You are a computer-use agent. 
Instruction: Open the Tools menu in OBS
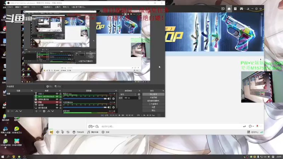pos(58,7)
